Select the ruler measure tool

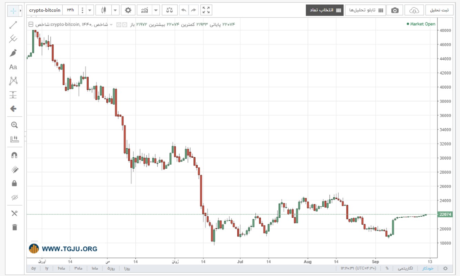click(14, 139)
